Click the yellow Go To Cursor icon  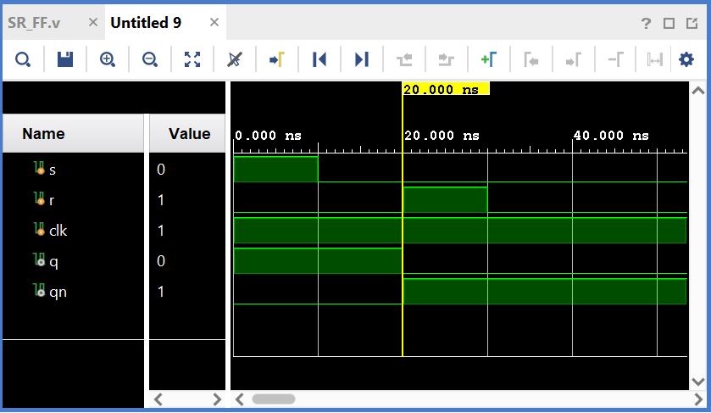pos(276,59)
